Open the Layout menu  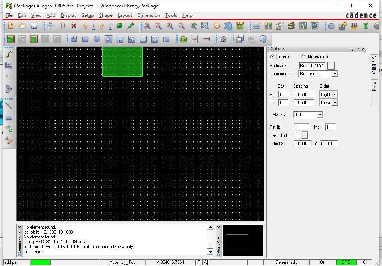pos(125,15)
